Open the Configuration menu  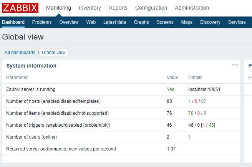[x=151, y=8]
